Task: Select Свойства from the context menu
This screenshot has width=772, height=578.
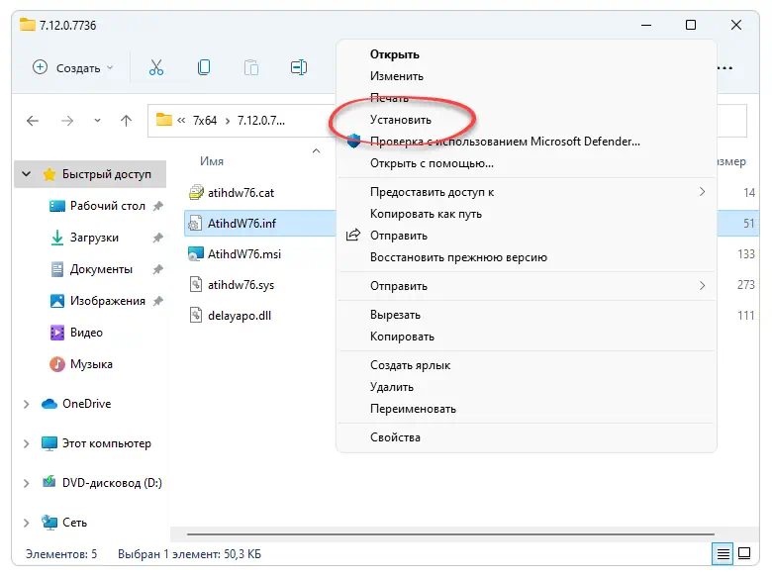Action: [395, 437]
